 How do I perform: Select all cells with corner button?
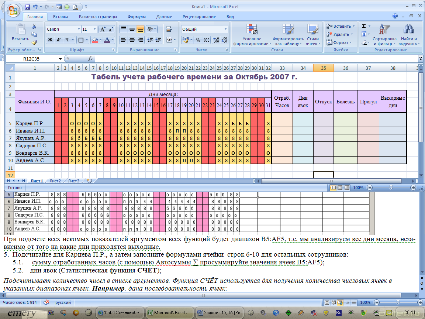(x=10, y=68)
